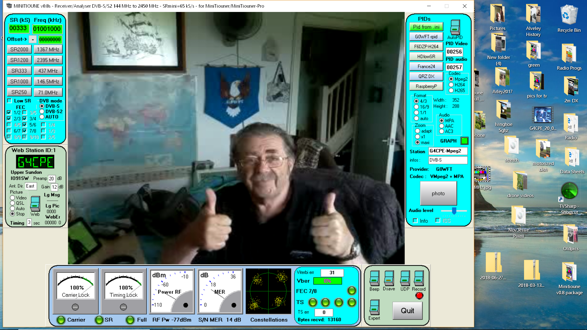Click the green GRAPH indicator square

coord(464,141)
